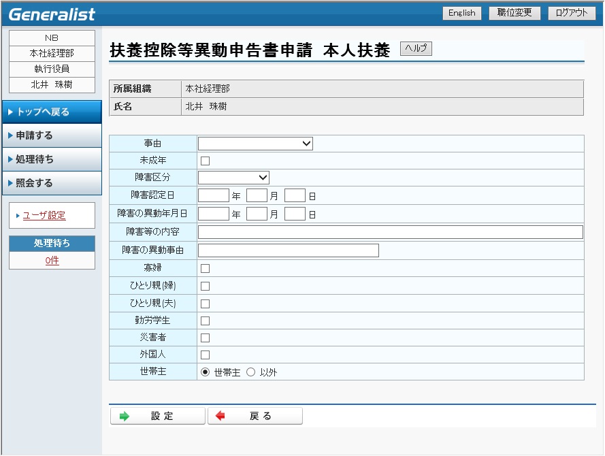Click the triangle icon beside ユーザ設定
The width and height of the screenshot is (605, 456).
[18, 216]
